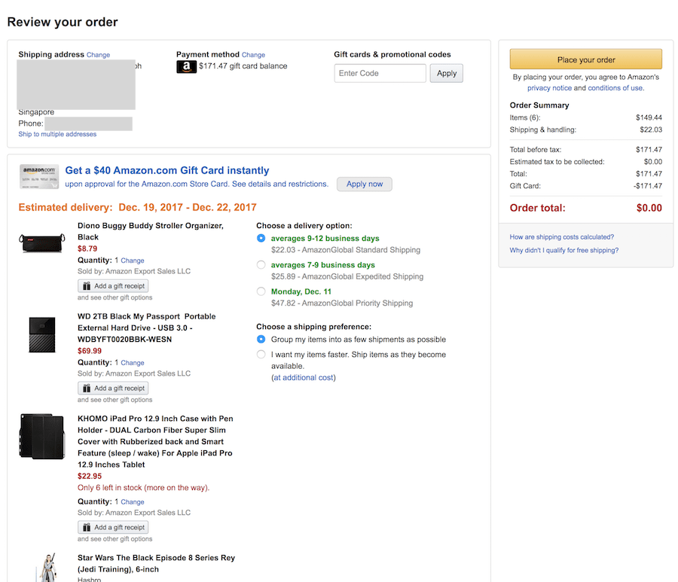Apply the promotional code

point(446,74)
